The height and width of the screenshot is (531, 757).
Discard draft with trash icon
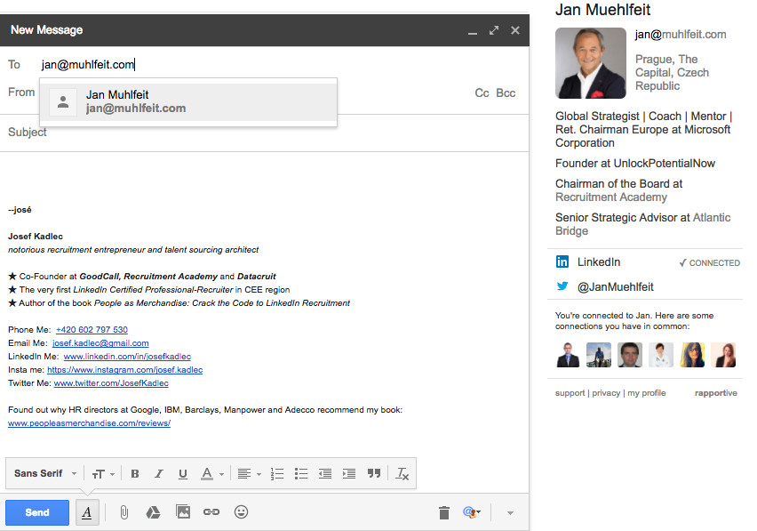tap(444, 512)
